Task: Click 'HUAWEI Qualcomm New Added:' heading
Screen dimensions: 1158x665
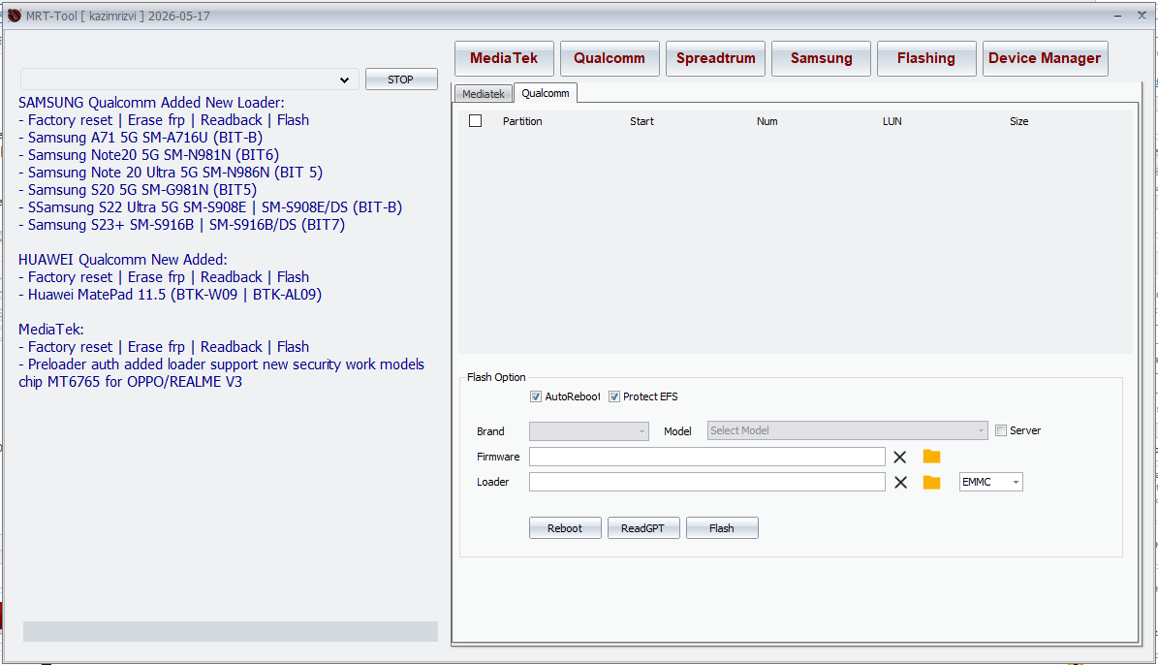Action: (123, 260)
